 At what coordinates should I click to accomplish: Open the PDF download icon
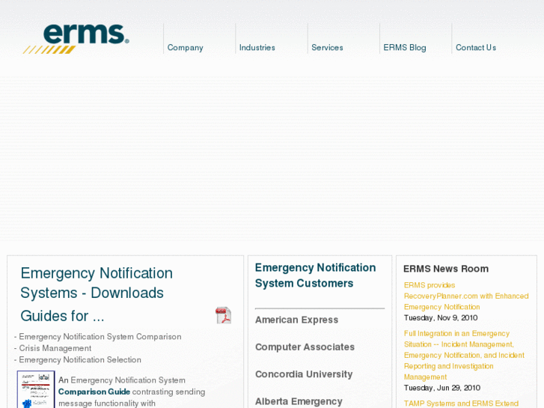pos(224,315)
